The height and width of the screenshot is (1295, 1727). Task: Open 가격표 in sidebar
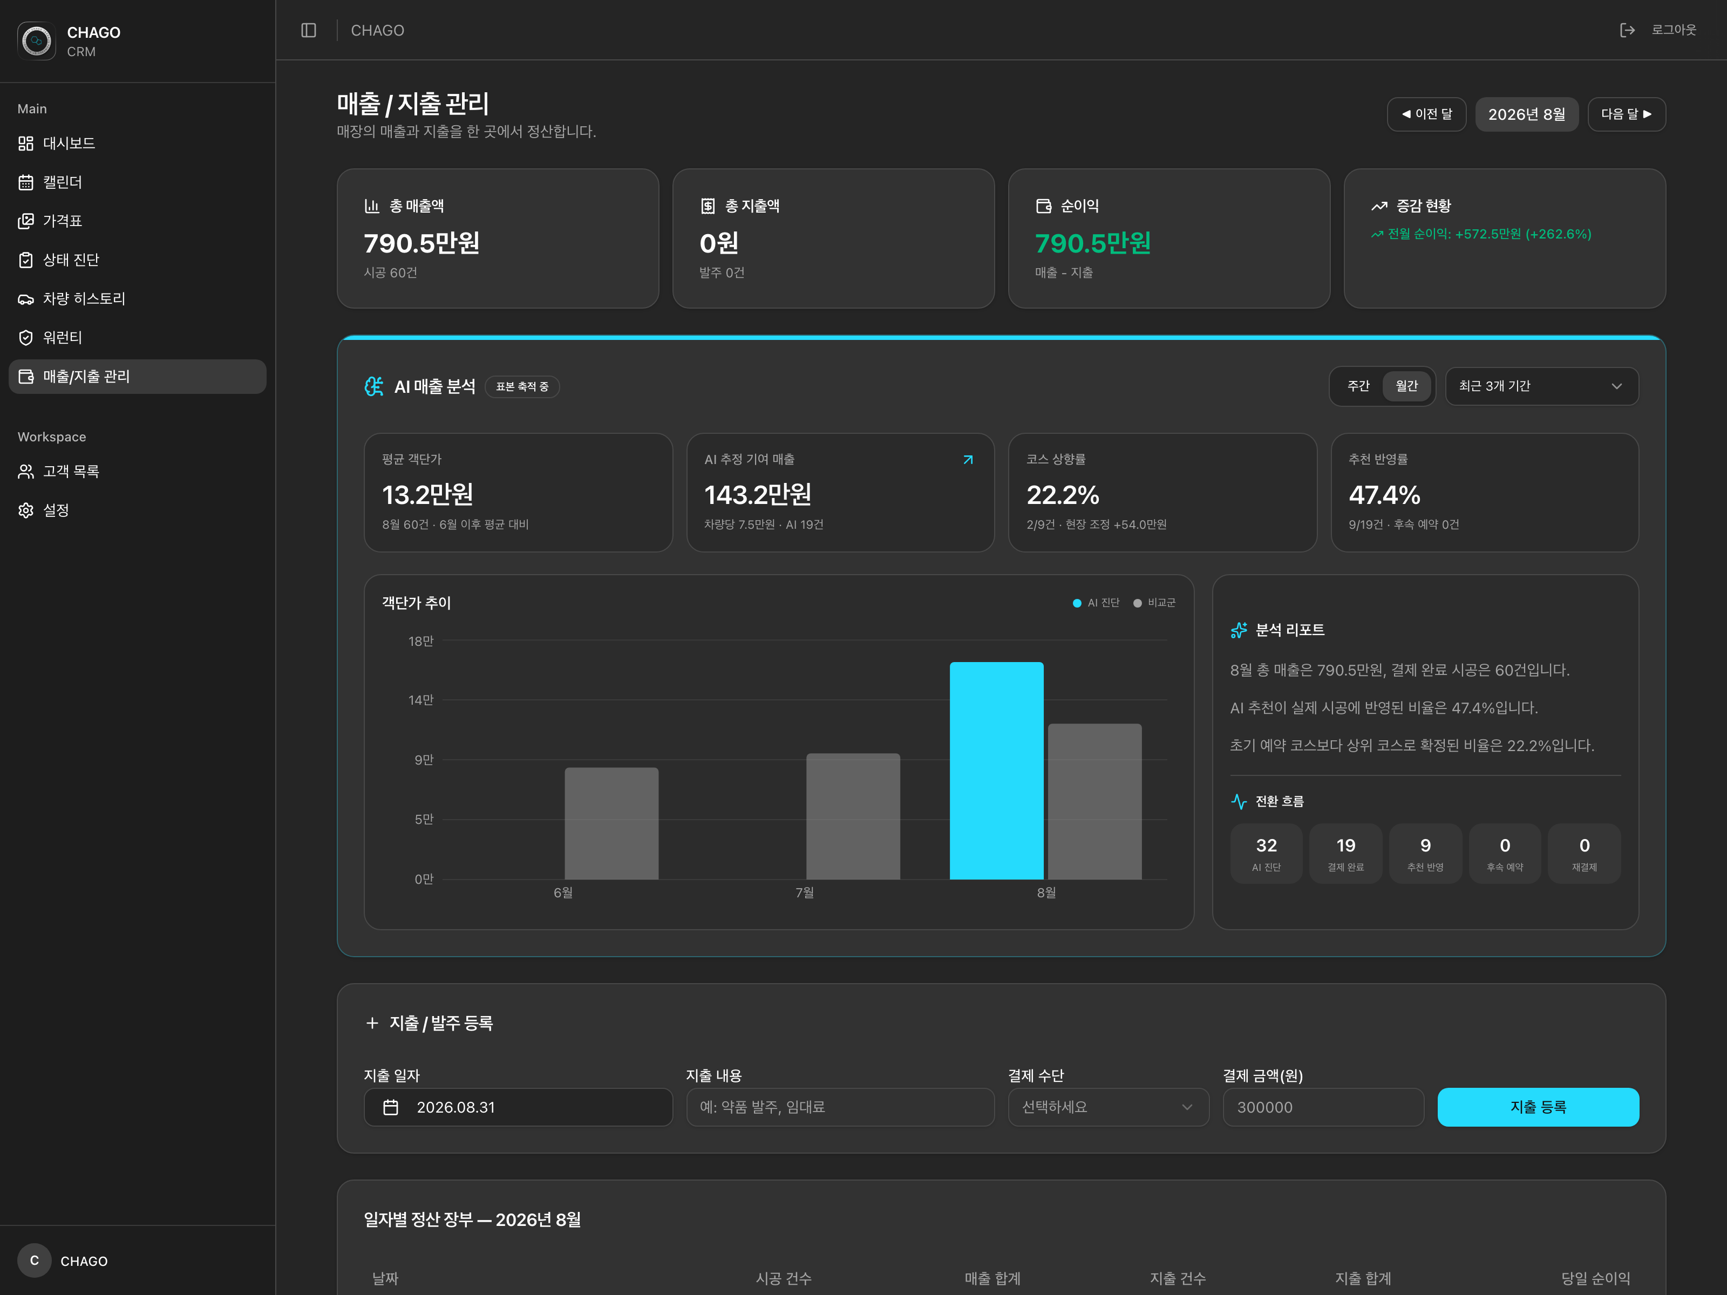138,221
